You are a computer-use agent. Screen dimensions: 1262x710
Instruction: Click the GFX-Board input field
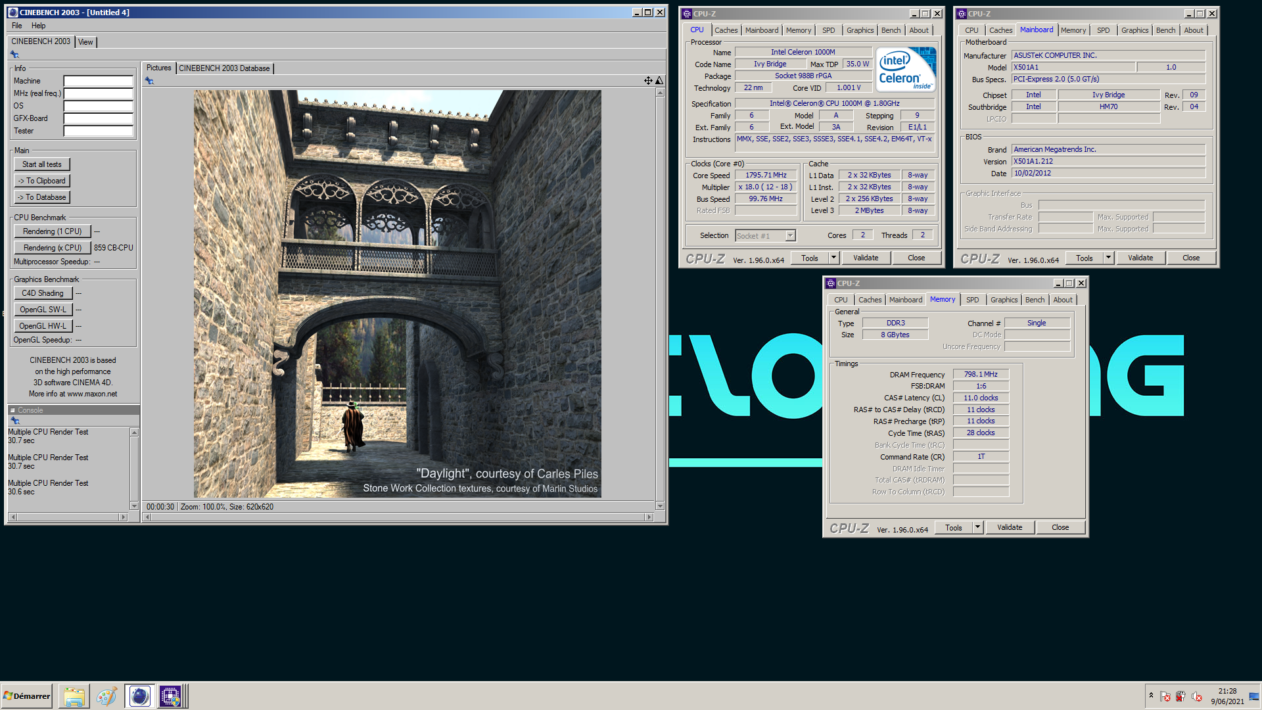click(99, 118)
